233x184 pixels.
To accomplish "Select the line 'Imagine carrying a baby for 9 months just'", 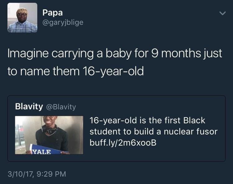I will (115, 53).
